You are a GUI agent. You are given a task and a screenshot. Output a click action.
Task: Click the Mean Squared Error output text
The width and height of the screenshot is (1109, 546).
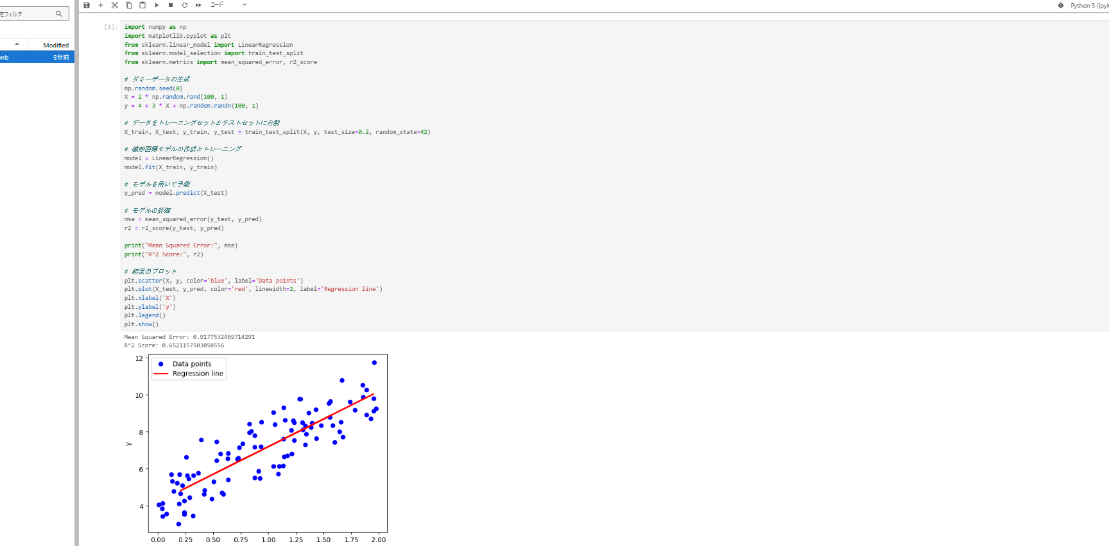(189, 337)
